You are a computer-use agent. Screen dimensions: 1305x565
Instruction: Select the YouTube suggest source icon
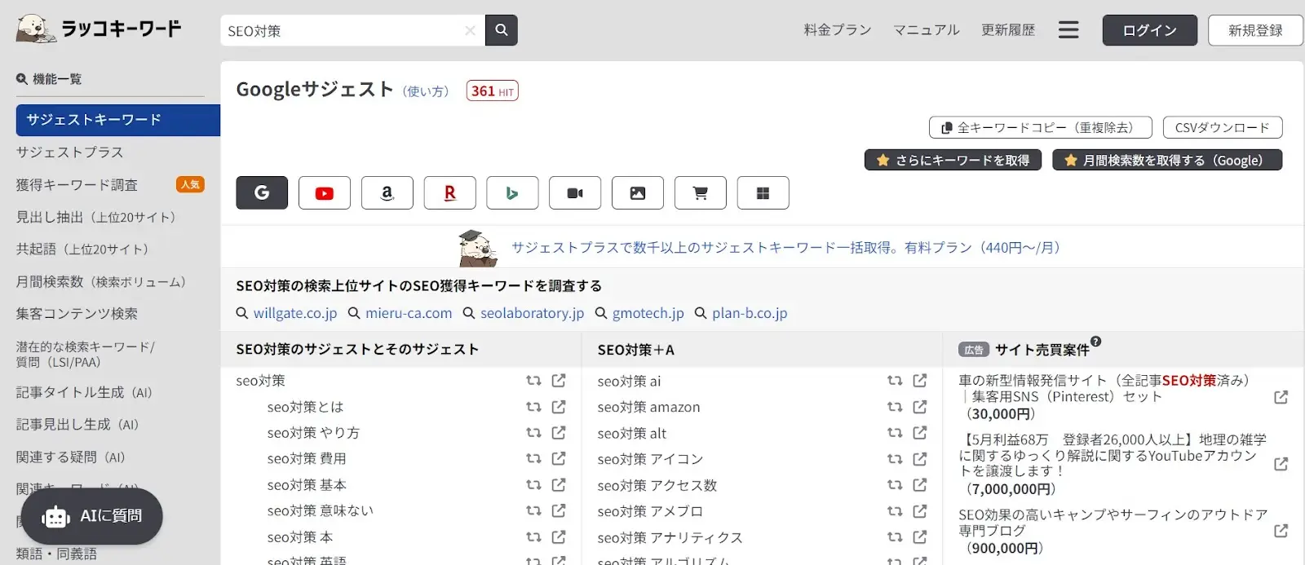(x=325, y=192)
